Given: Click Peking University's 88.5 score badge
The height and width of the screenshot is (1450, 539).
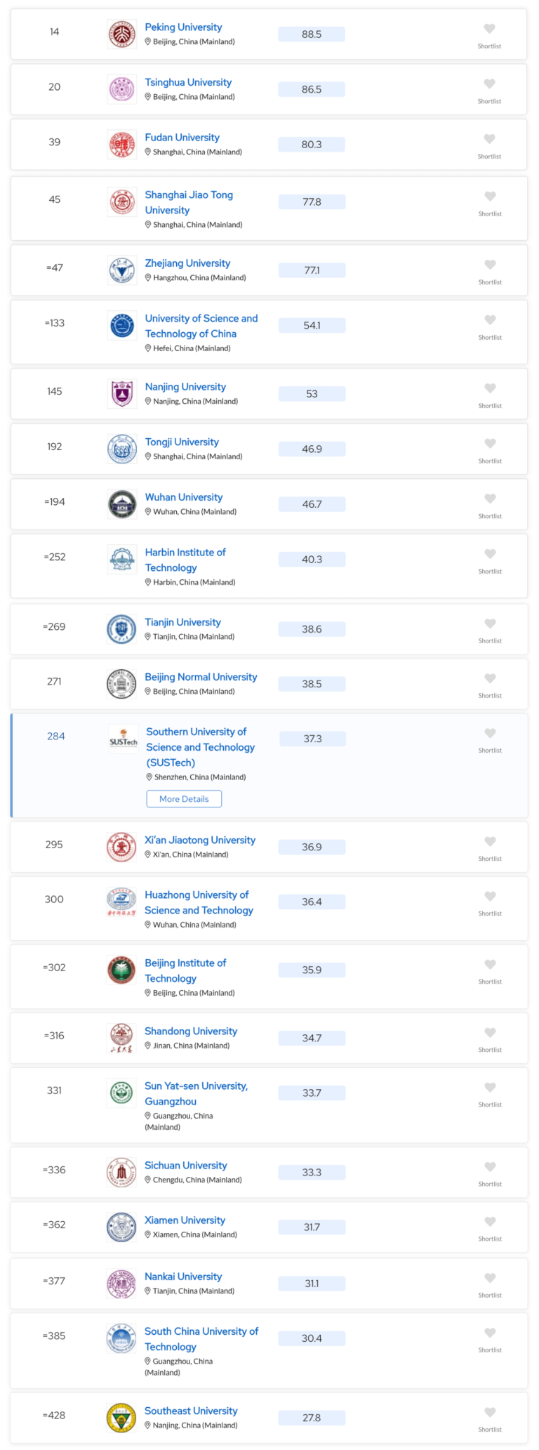Looking at the screenshot, I should click(312, 34).
